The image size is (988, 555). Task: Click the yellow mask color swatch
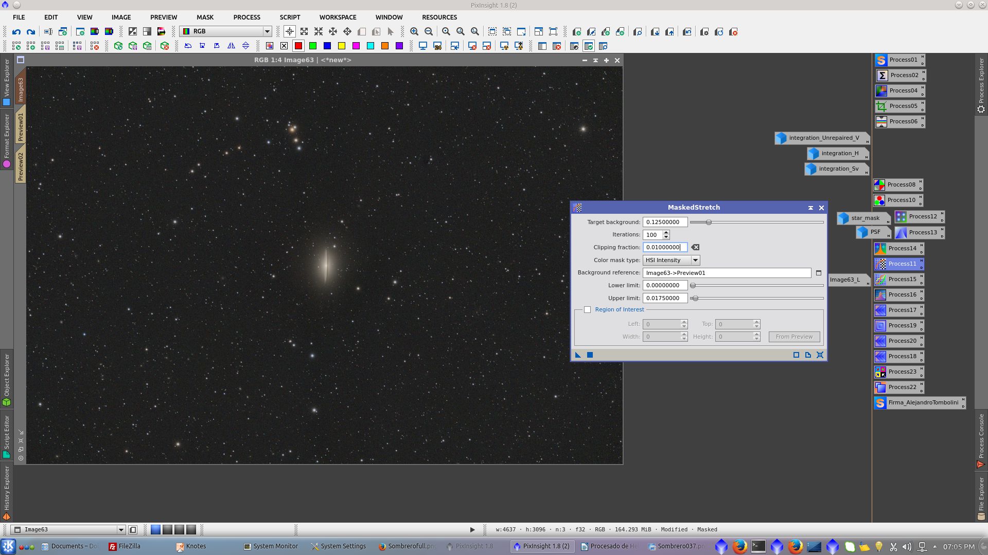(x=341, y=46)
